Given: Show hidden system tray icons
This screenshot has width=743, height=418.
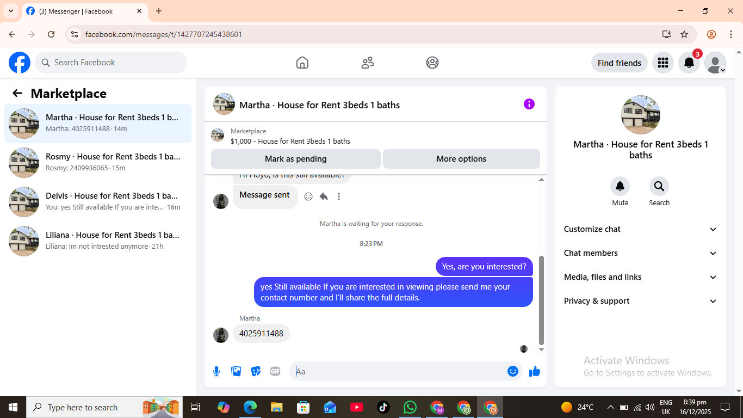Looking at the screenshot, I should click(610, 407).
